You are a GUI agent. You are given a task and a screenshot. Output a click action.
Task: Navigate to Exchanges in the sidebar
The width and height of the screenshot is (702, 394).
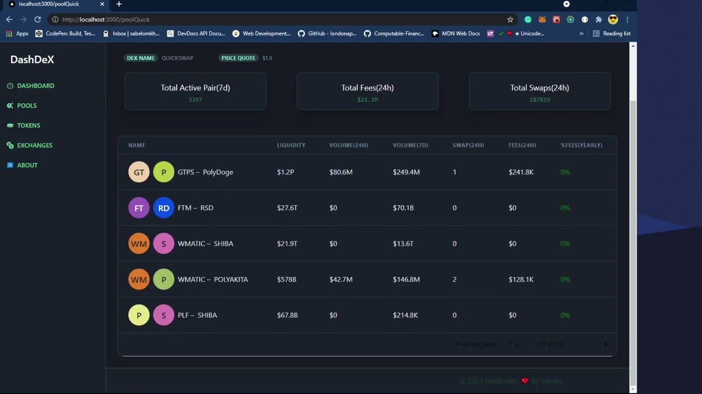[35, 146]
